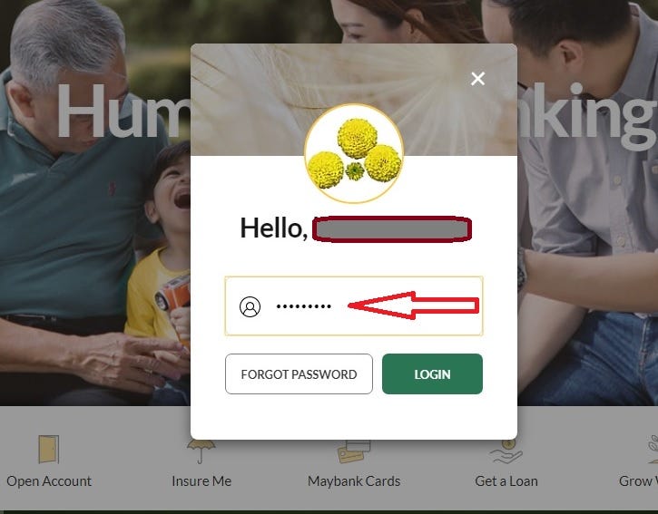Select the Maybank Cards credit card icon
Screen dimensions: 658x514
[354, 451]
